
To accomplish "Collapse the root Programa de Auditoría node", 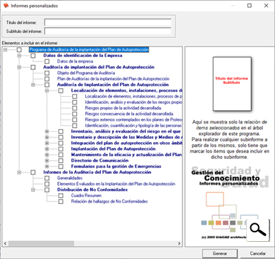I will coord(5,49).
